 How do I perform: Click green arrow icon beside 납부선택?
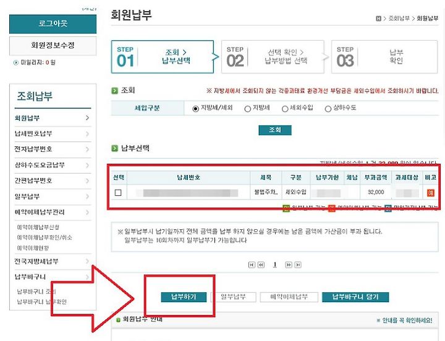tap(114, 148)
